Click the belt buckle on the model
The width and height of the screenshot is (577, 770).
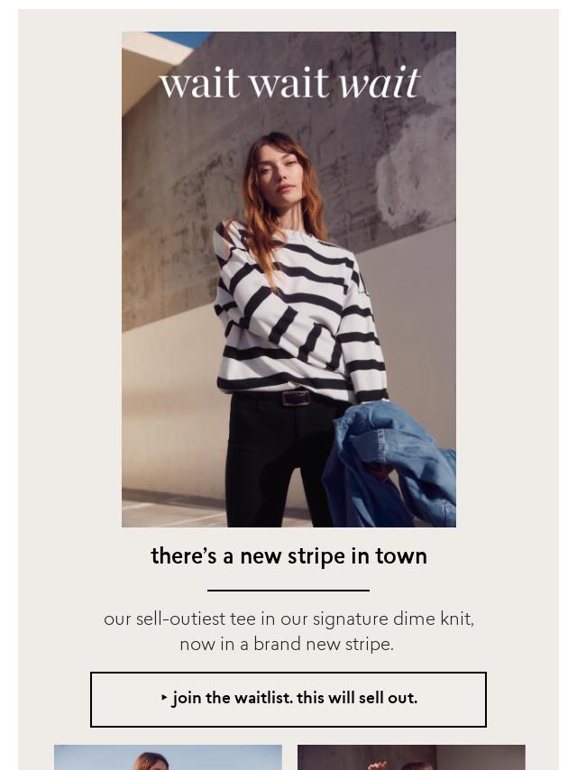tap(296, 398)
